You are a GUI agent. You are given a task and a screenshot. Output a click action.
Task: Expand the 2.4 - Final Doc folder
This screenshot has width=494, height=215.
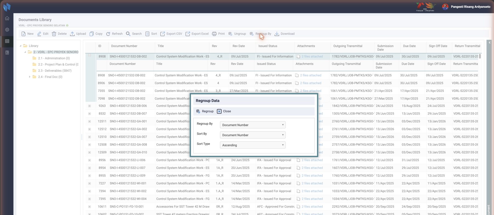(x=30, y=77)
